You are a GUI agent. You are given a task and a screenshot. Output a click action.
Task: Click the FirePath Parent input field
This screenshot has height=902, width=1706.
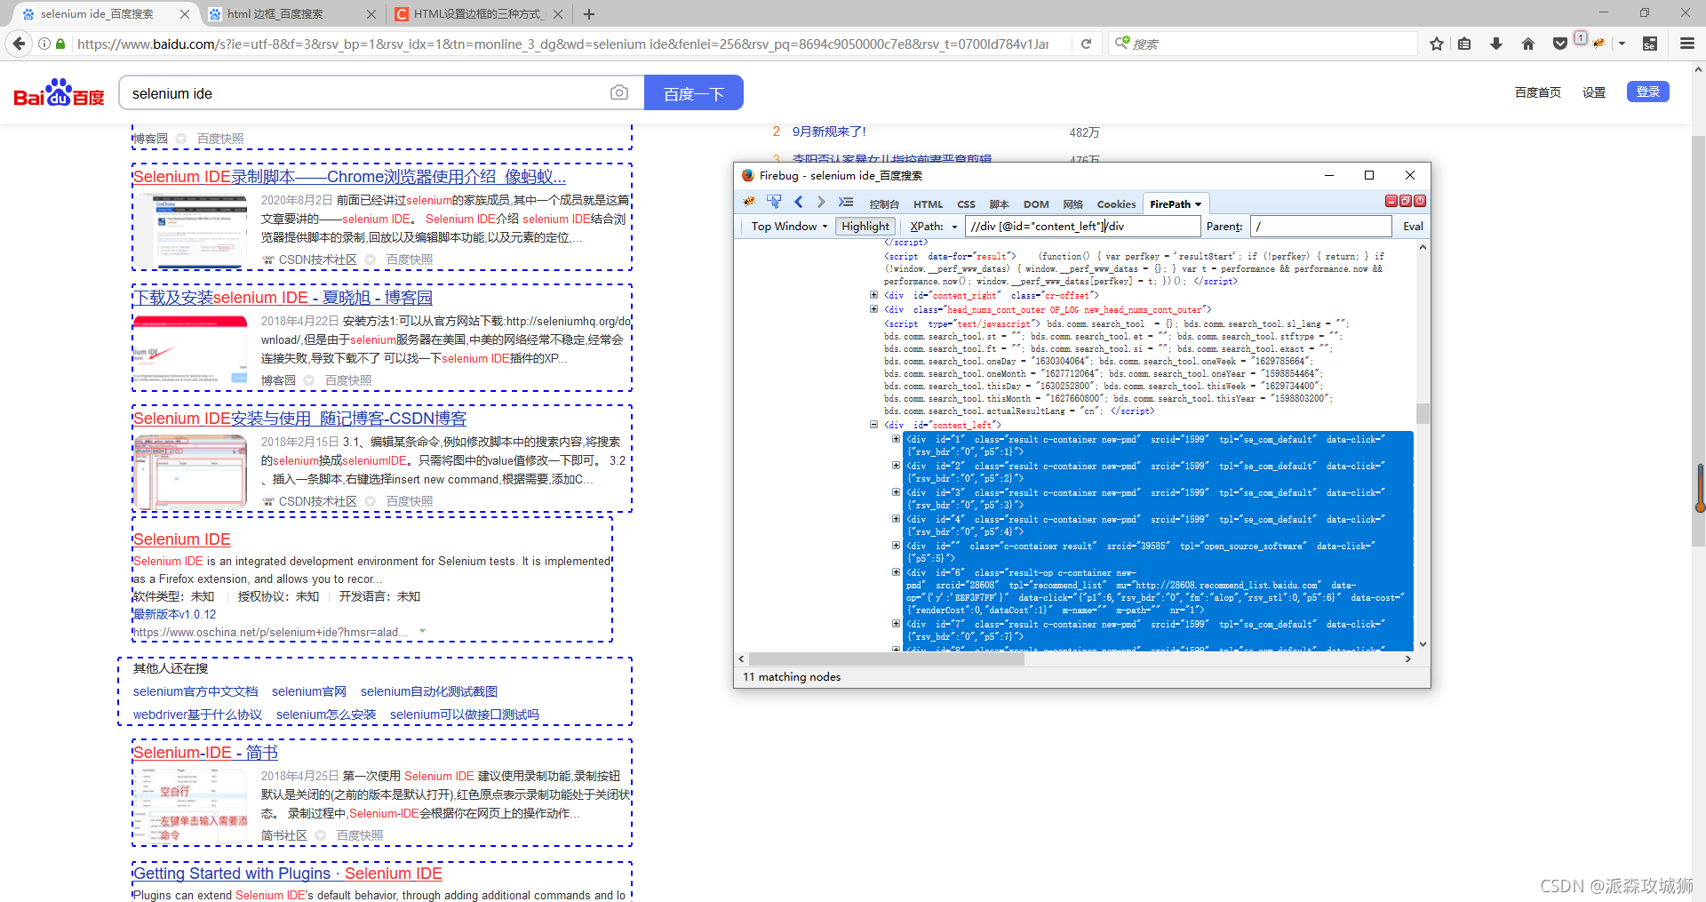[x=1320, y=227]
